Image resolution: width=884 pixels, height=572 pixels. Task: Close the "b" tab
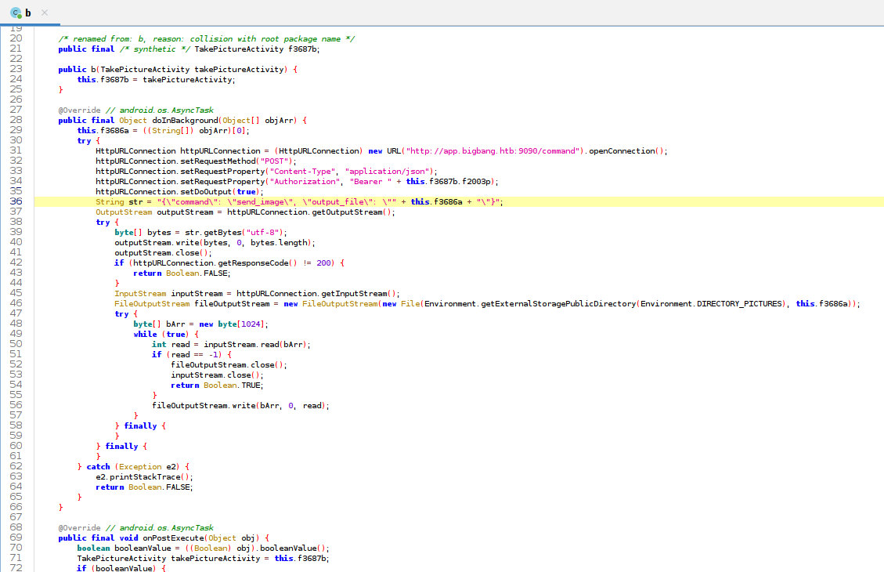(x=45, y=13)
